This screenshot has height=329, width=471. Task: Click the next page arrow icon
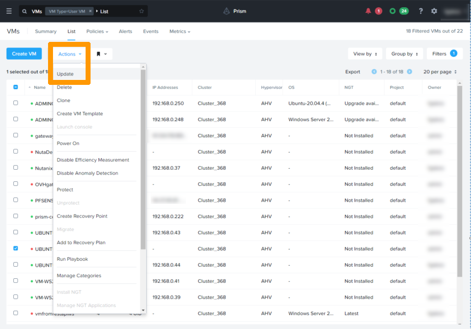409,72
